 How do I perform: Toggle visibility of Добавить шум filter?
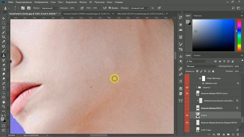pyautogui.click(x=203, y=83)
